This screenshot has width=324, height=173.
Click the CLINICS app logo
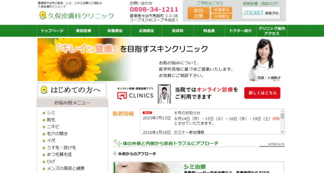tap(135, 95)
